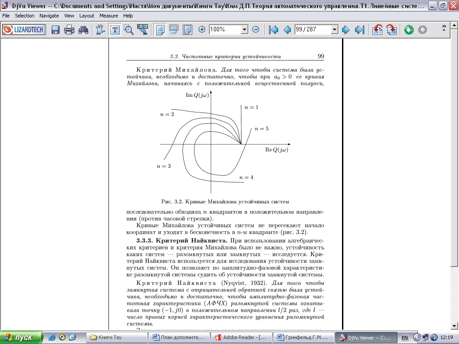Click the vertical scrollbar down arrow

455,326
